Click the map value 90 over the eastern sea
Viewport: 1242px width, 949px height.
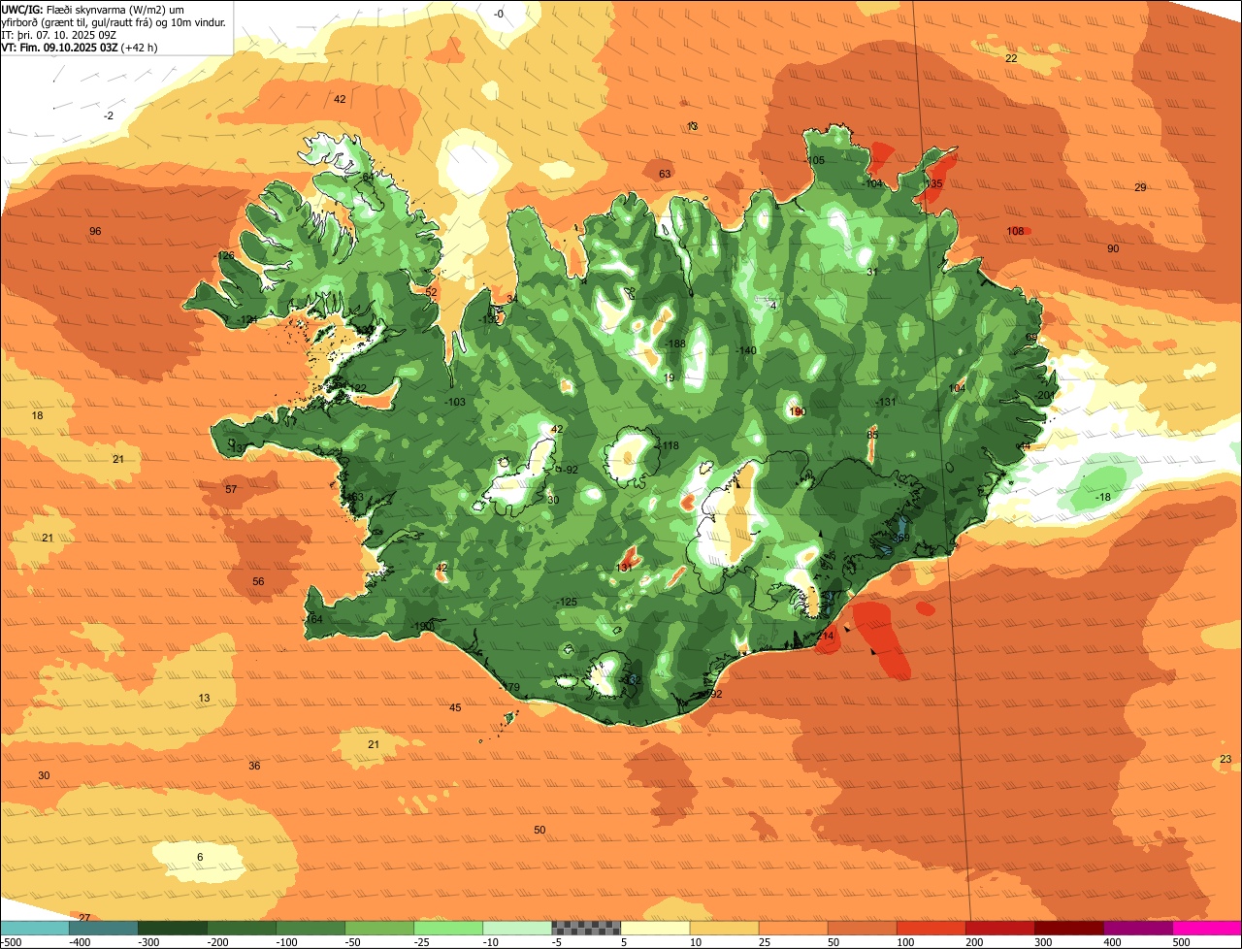pyautogui.click(x=1113, y=248)
